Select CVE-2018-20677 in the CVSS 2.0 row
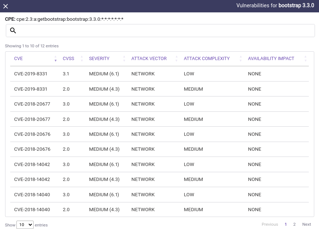This screenshot has width=319, height=229. (32, 119)
